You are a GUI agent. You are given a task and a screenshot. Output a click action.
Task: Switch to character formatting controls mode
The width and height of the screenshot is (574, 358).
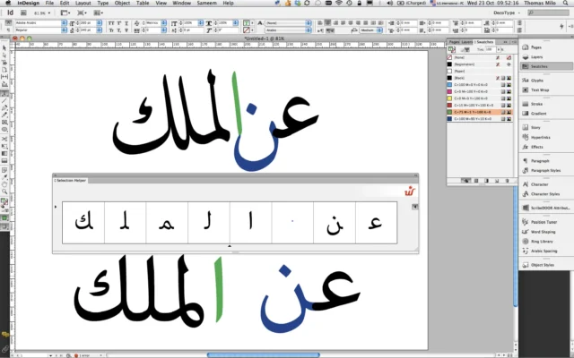tap(8, 23)
